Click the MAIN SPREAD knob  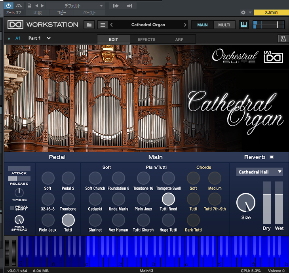tap(19, 220)
